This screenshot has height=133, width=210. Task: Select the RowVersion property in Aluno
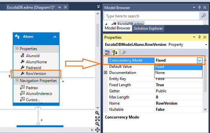coord(36,73)
